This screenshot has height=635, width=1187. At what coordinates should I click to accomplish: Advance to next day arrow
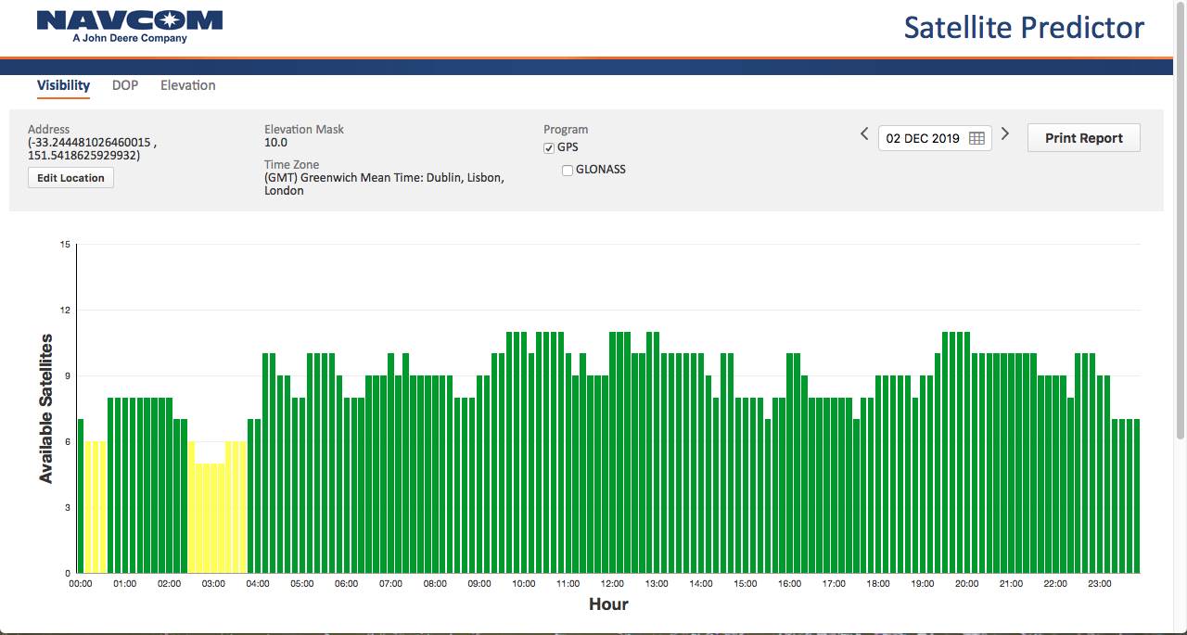coord(1005,135)
